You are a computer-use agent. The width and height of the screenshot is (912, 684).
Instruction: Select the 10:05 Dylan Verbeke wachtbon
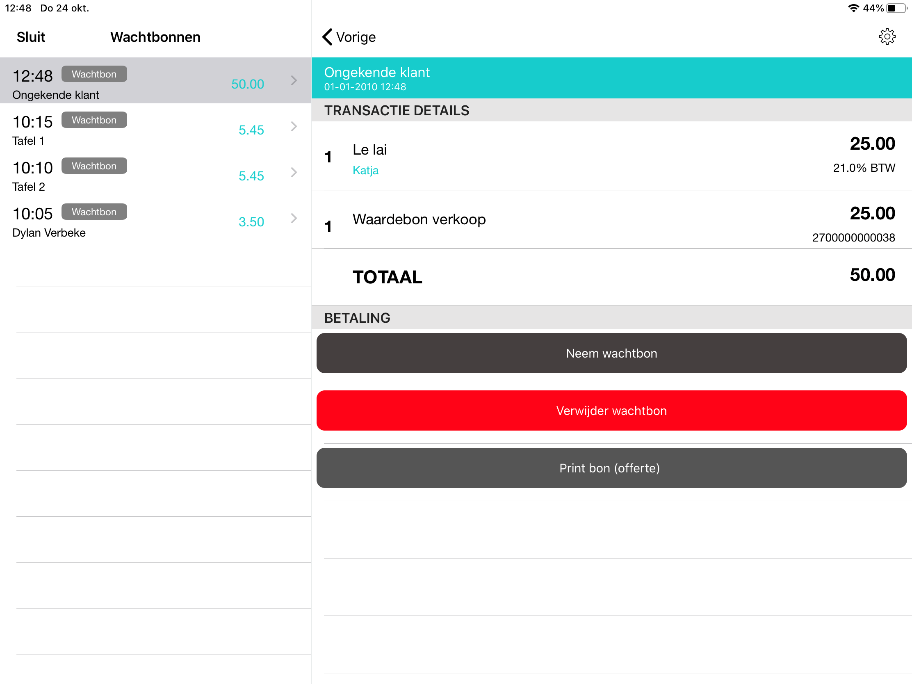coord(136,222)
